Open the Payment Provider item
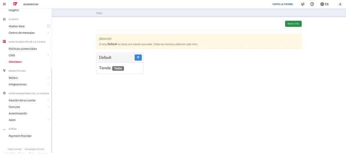 pyautogui.click(x=20, y=136)
